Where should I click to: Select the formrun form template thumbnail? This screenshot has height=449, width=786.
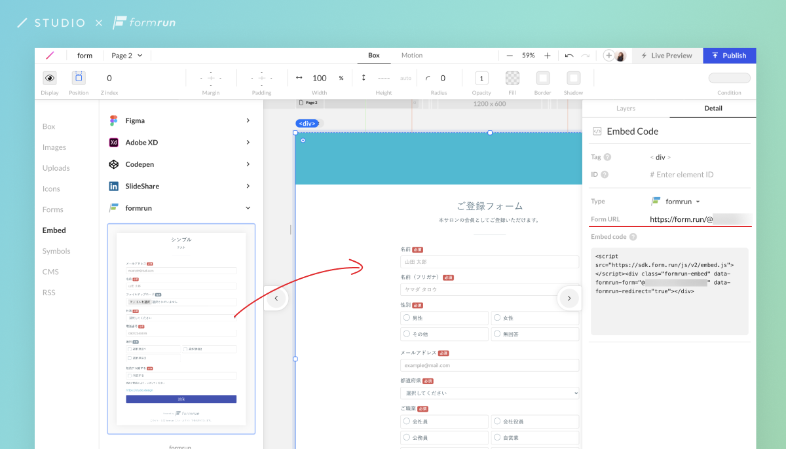(181, 329)
